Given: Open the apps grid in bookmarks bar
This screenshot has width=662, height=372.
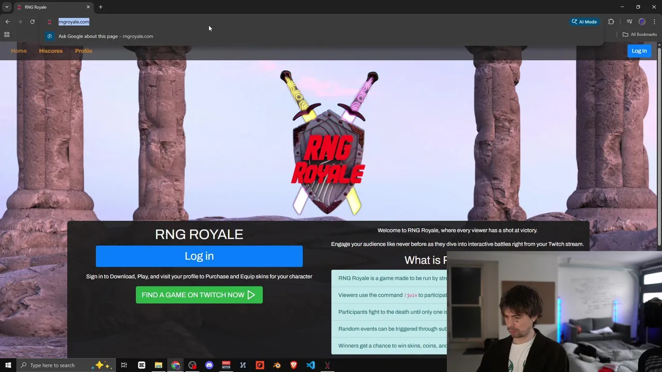Looking at the screenshot, I should 7,35.
